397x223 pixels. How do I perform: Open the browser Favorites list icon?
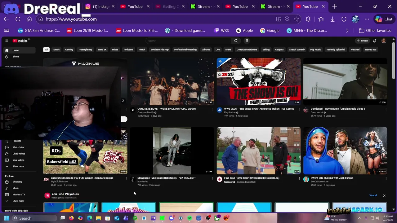click(321, 19)
